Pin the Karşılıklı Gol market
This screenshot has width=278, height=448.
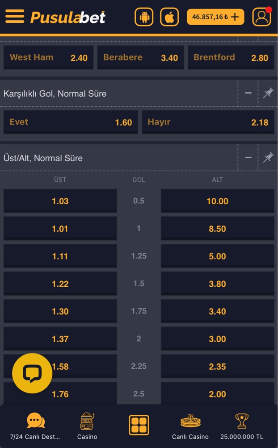[x=268, y=93]
